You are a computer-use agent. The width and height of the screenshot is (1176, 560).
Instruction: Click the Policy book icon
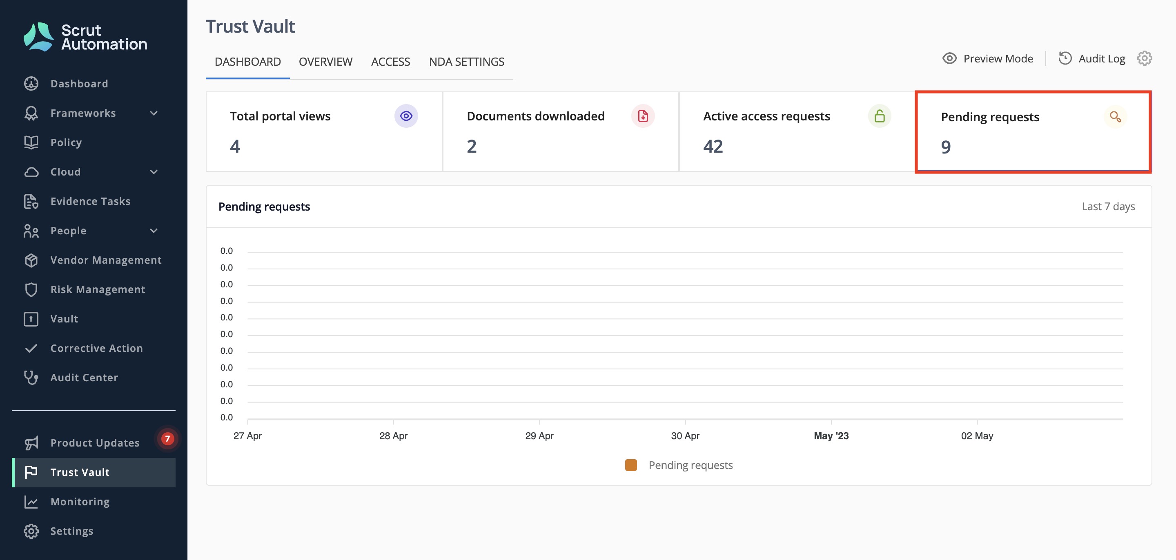coord(31,142)
